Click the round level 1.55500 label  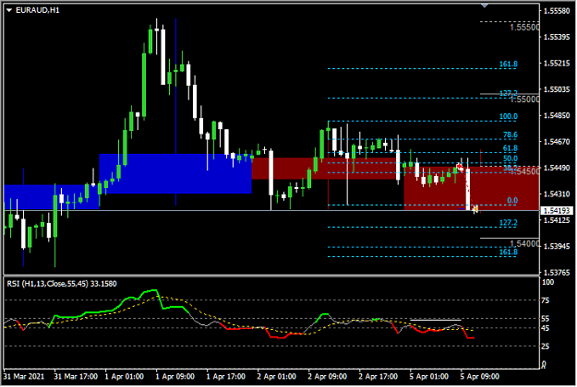[524, 27]
